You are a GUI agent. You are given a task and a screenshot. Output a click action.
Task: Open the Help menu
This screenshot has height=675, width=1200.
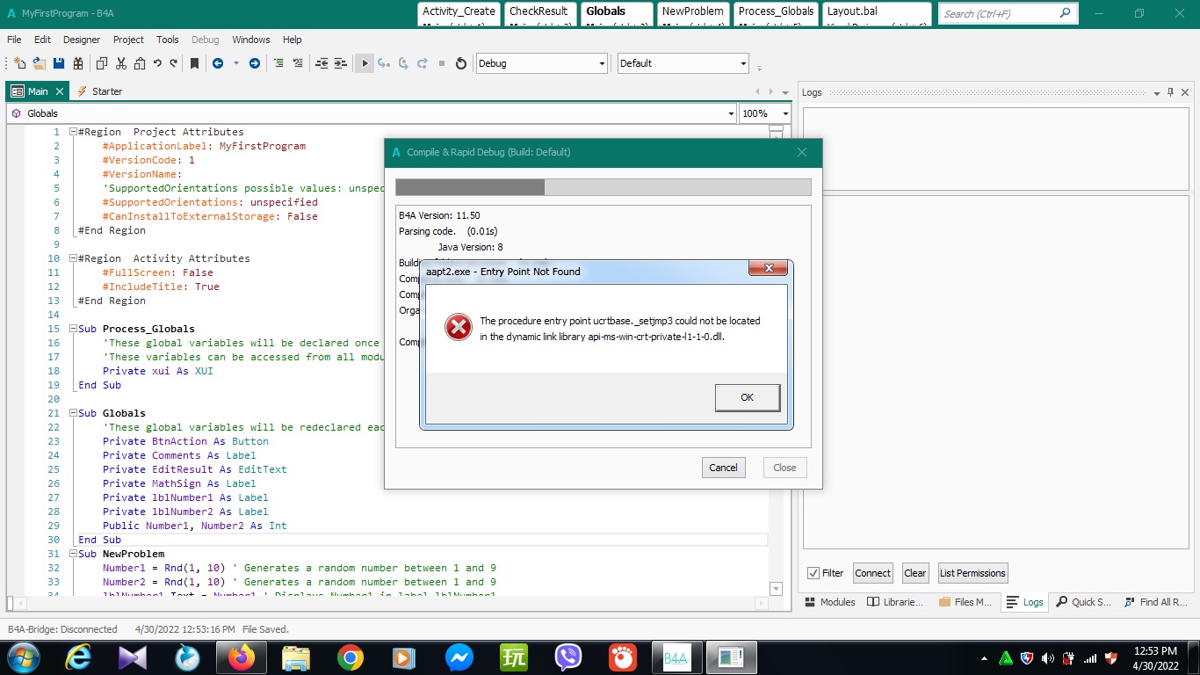293,40
